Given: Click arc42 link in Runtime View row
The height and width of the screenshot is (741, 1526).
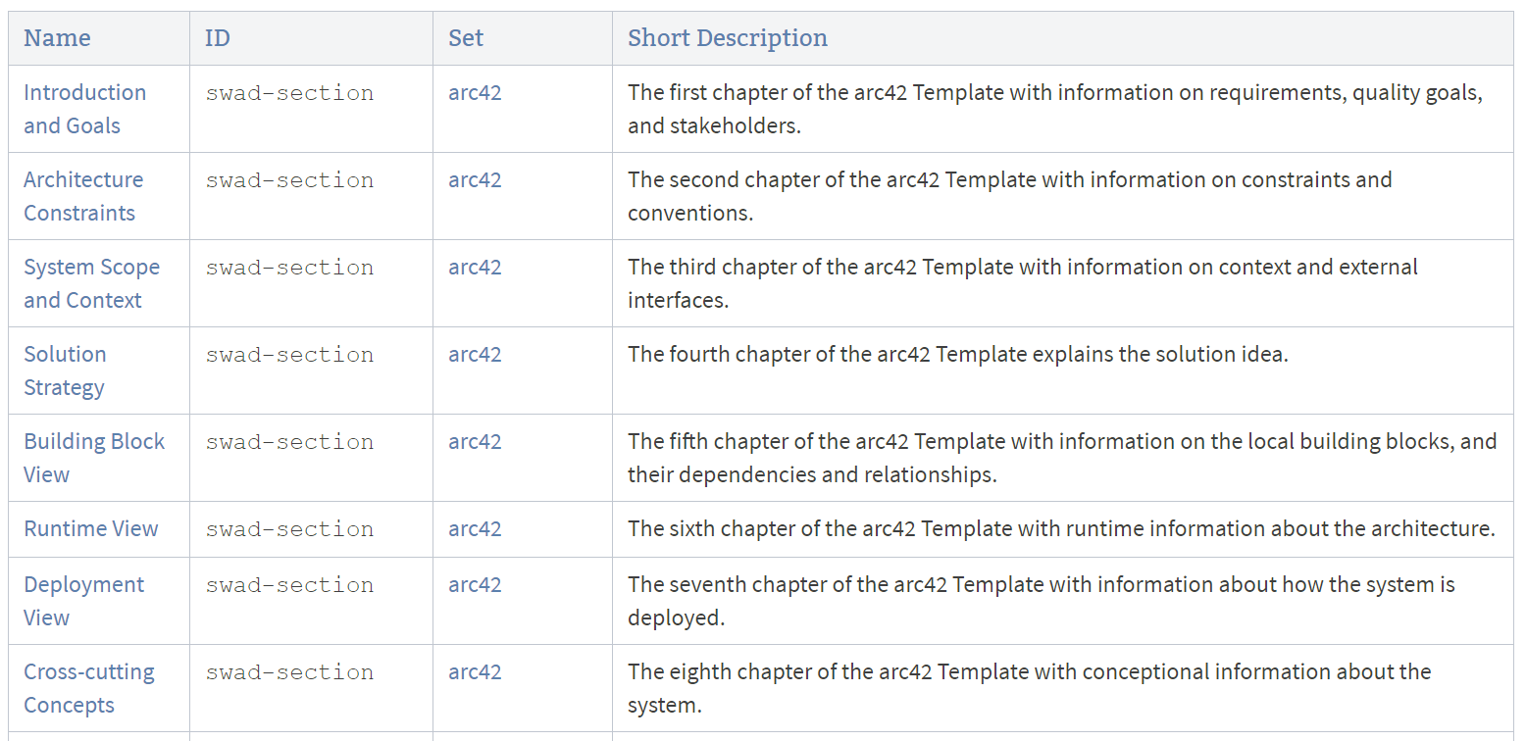Looking at the screenshot, I should click(475, 529).
